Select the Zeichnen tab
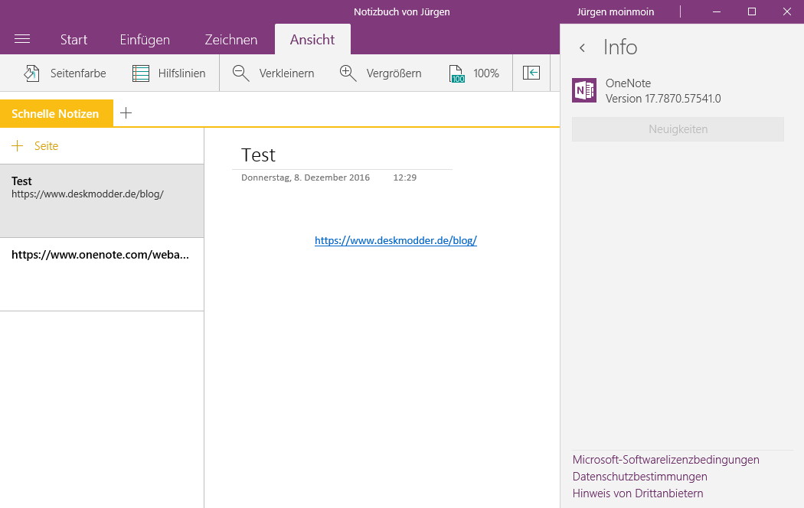 pyautogui.click(x=230, y=40)
